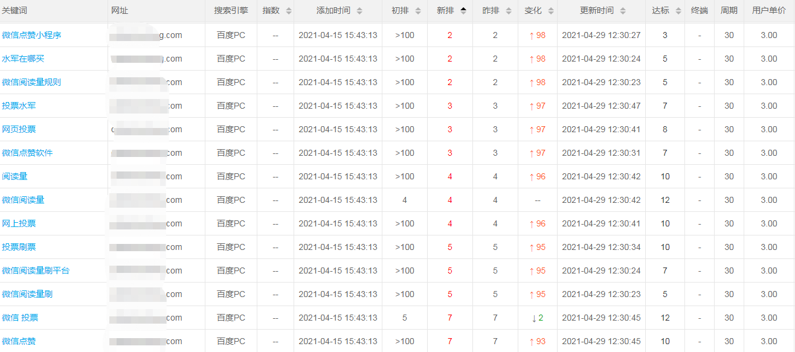Click change value ↓2 in 微信 投票 row
The width and height of the screenshot is (795, 352).
[538, 318]
